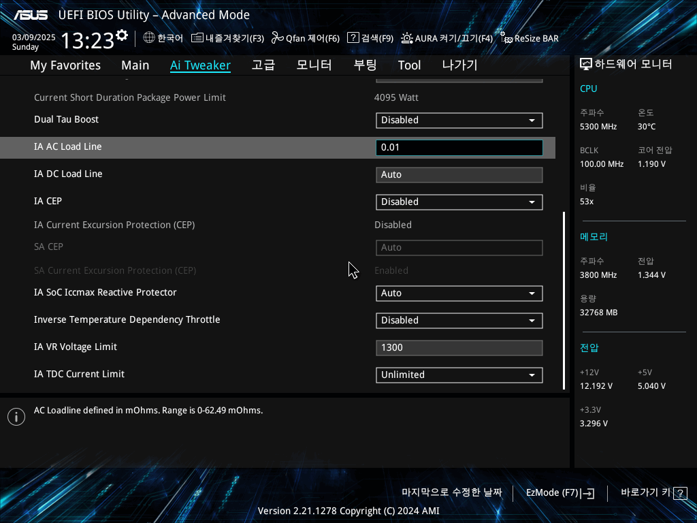Viewport: 697px width, 523px height.
Task: Switch to 모니터 tab
Action: [x=314, y=65]
